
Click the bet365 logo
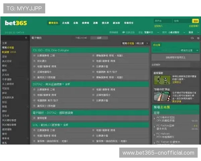16,23
